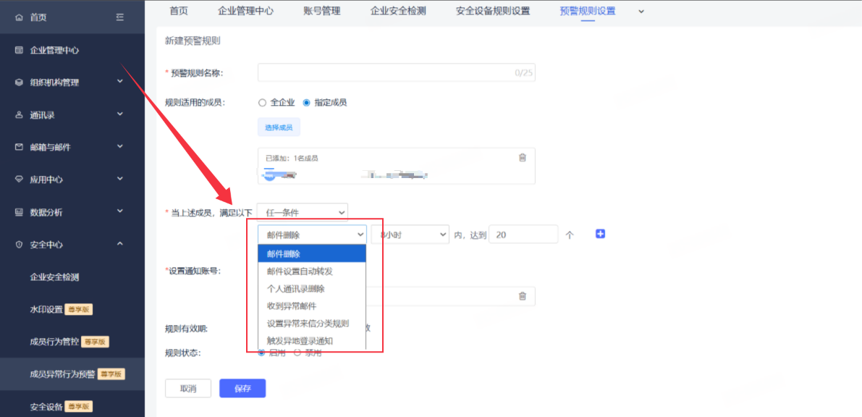This screenshot has height=417, width=862.
Task: Click the 数据分析 chart icon
Action: [x=20, y=212]
